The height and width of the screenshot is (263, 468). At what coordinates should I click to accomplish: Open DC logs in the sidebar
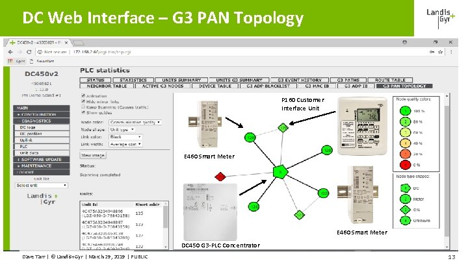click(42, 127)
